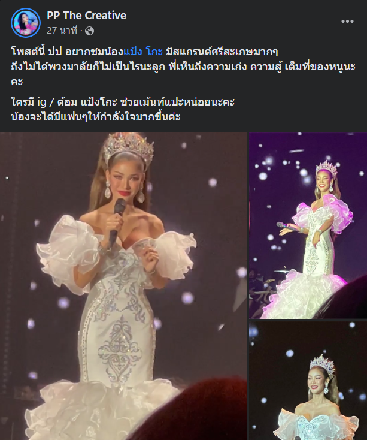Open the large photo of the woman holding a microphone

[x=123, y=286]
